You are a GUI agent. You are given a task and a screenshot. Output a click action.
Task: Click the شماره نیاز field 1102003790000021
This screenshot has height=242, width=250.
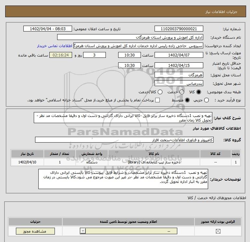tap(179, 29)
